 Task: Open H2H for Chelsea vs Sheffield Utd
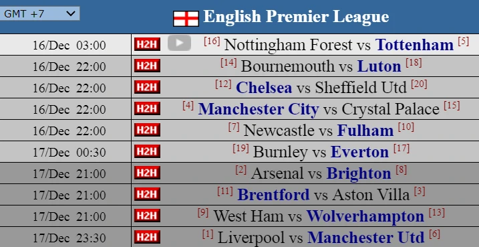coord(147,88)
